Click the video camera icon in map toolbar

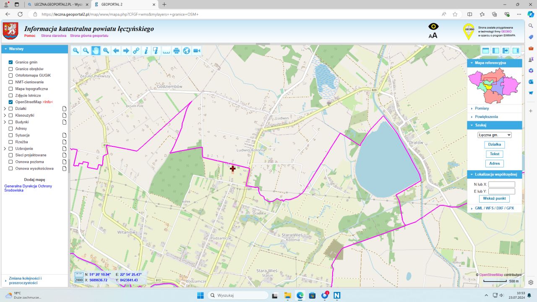coord(197,51)
